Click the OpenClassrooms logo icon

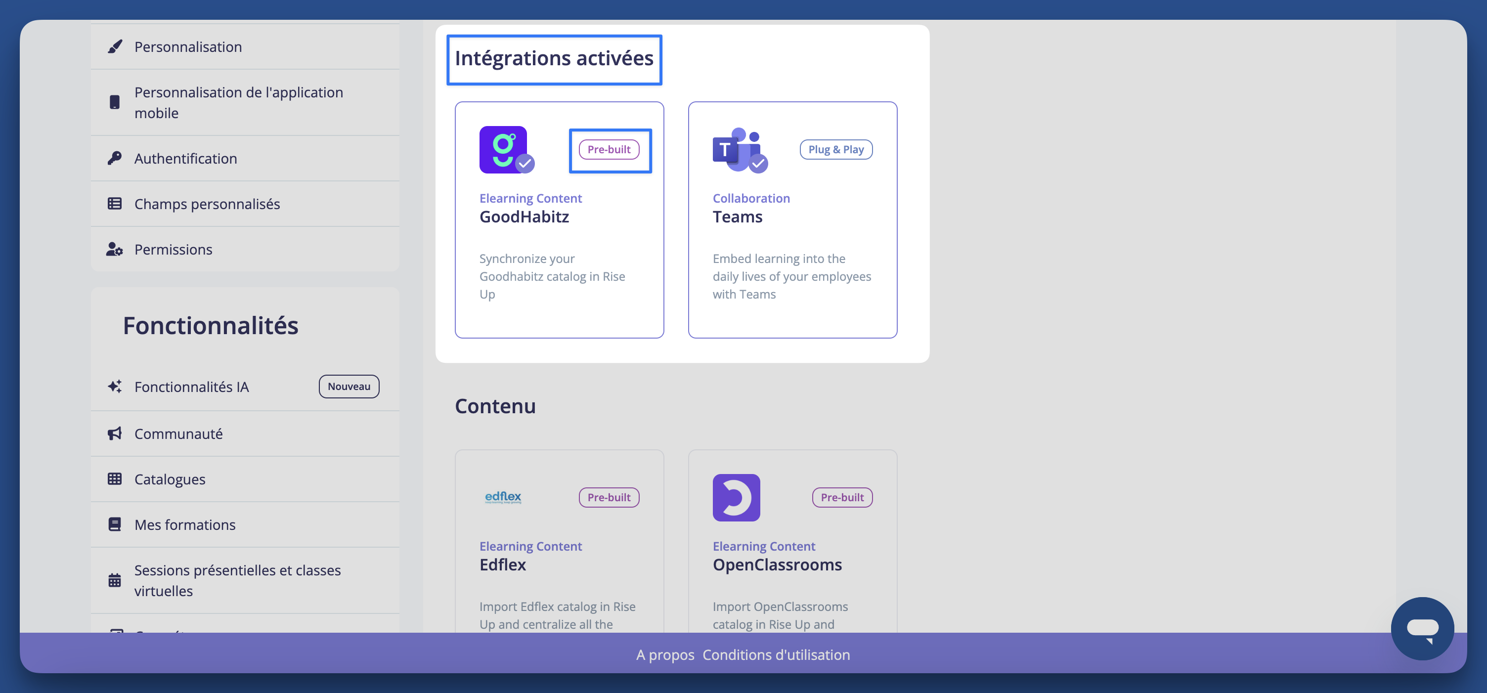[x=737, y=497]
